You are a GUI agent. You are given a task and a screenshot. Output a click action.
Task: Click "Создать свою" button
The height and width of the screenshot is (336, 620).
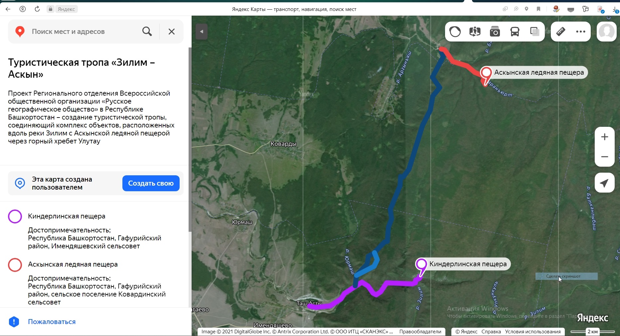coord(151,183)
